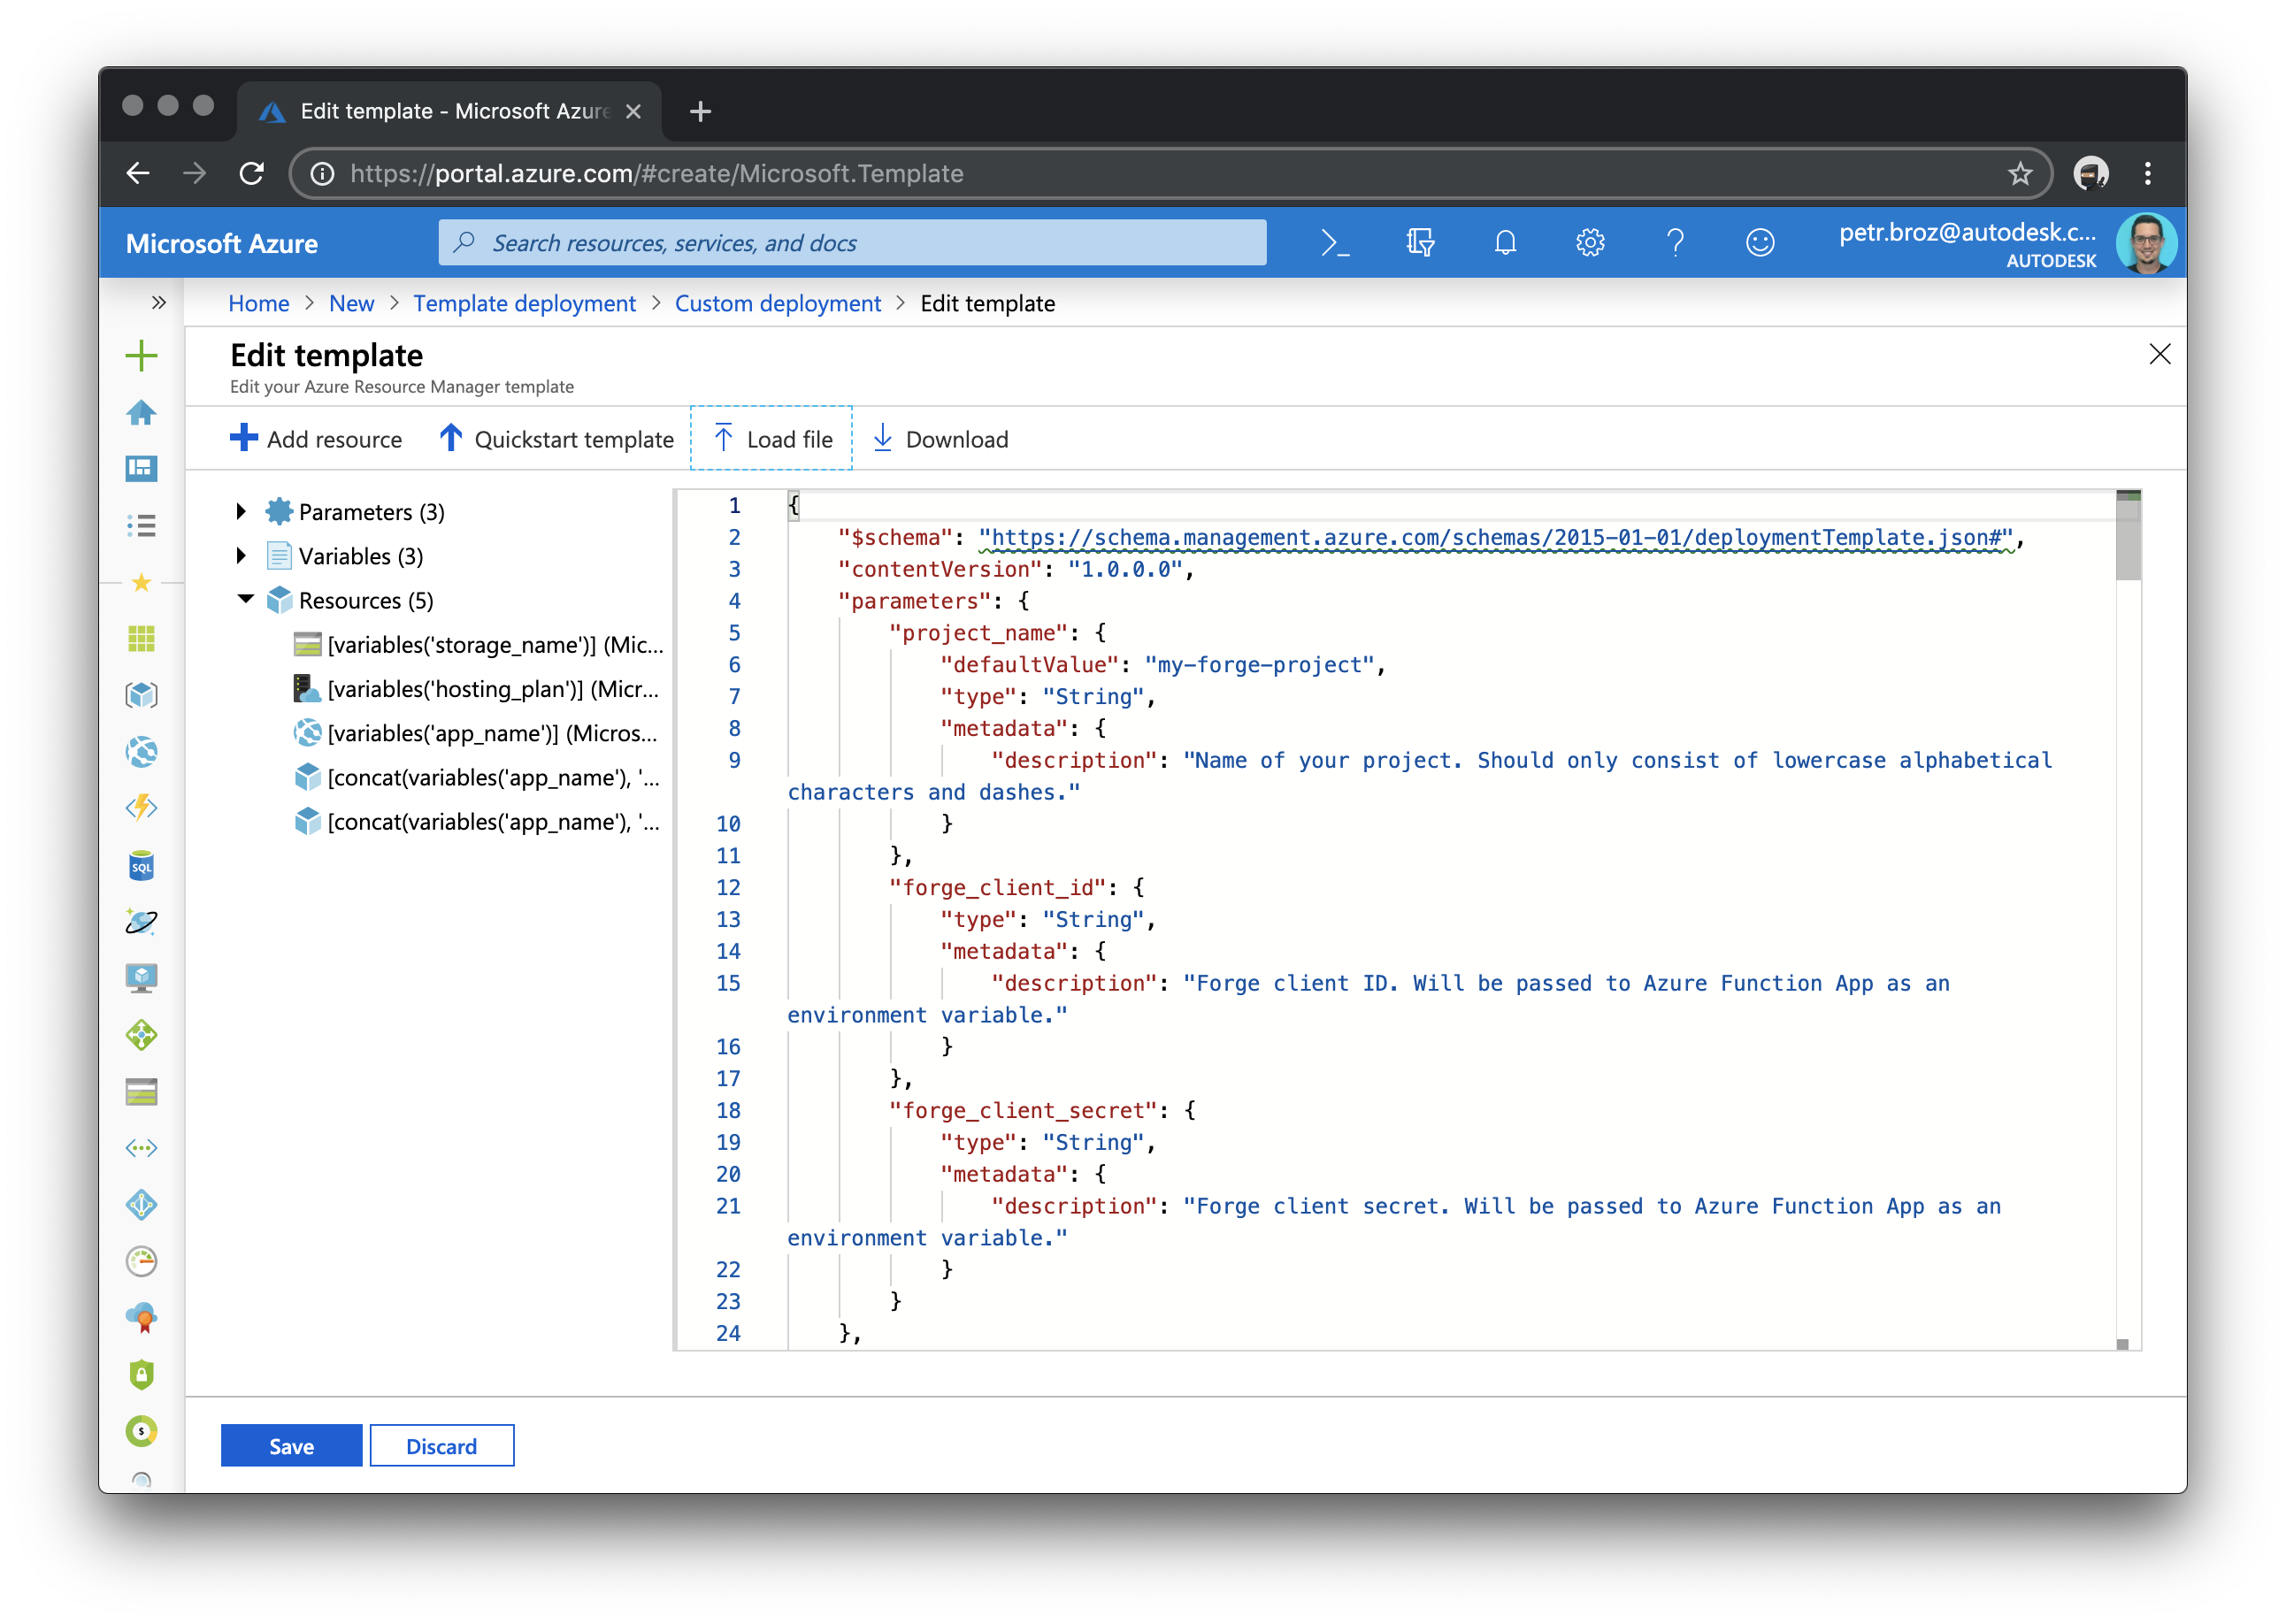Close the Edit template blade
This screenshot has width=2286, height=1624.
[x=2160, y=354]
